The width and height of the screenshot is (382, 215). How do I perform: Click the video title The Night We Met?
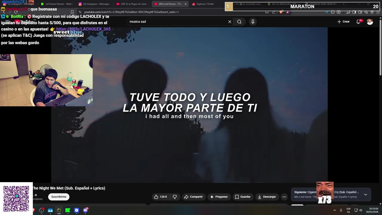point(69,188)
